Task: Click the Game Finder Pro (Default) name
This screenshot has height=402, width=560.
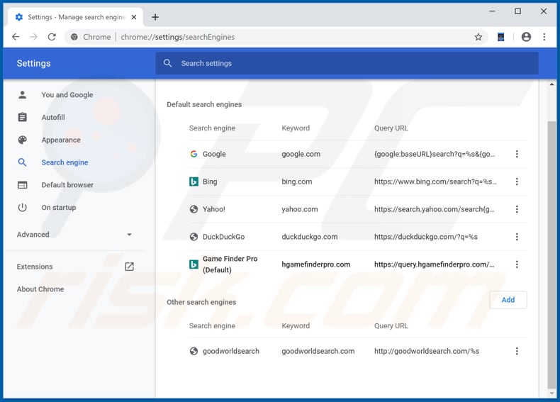Action: (230, 264)
